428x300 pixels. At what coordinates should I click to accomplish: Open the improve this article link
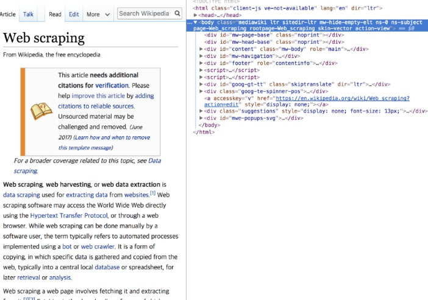click(98, 96)
